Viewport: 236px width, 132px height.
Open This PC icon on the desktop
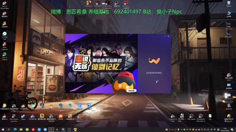coord(229,14)
